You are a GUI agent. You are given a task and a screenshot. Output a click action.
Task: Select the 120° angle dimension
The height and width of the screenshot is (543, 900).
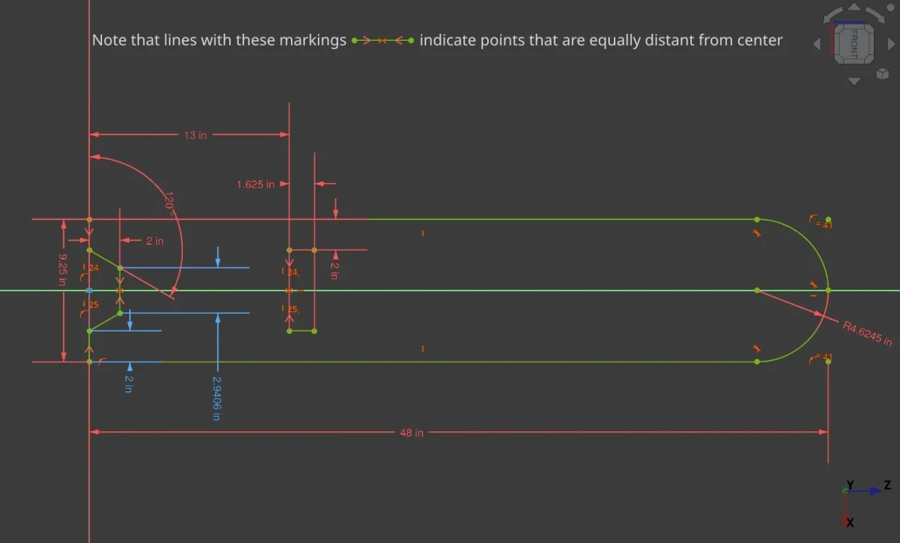(169, 200)
